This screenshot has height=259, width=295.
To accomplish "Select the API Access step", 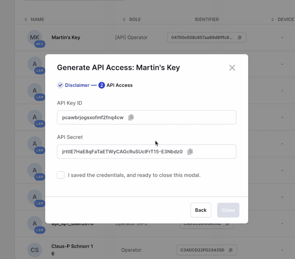I will tap(119, 85).
